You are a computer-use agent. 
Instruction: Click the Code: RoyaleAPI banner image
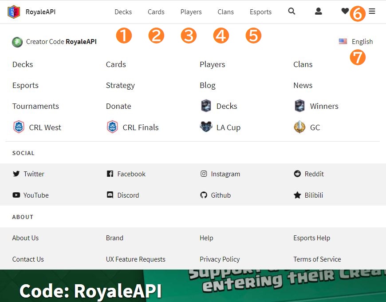193,286
